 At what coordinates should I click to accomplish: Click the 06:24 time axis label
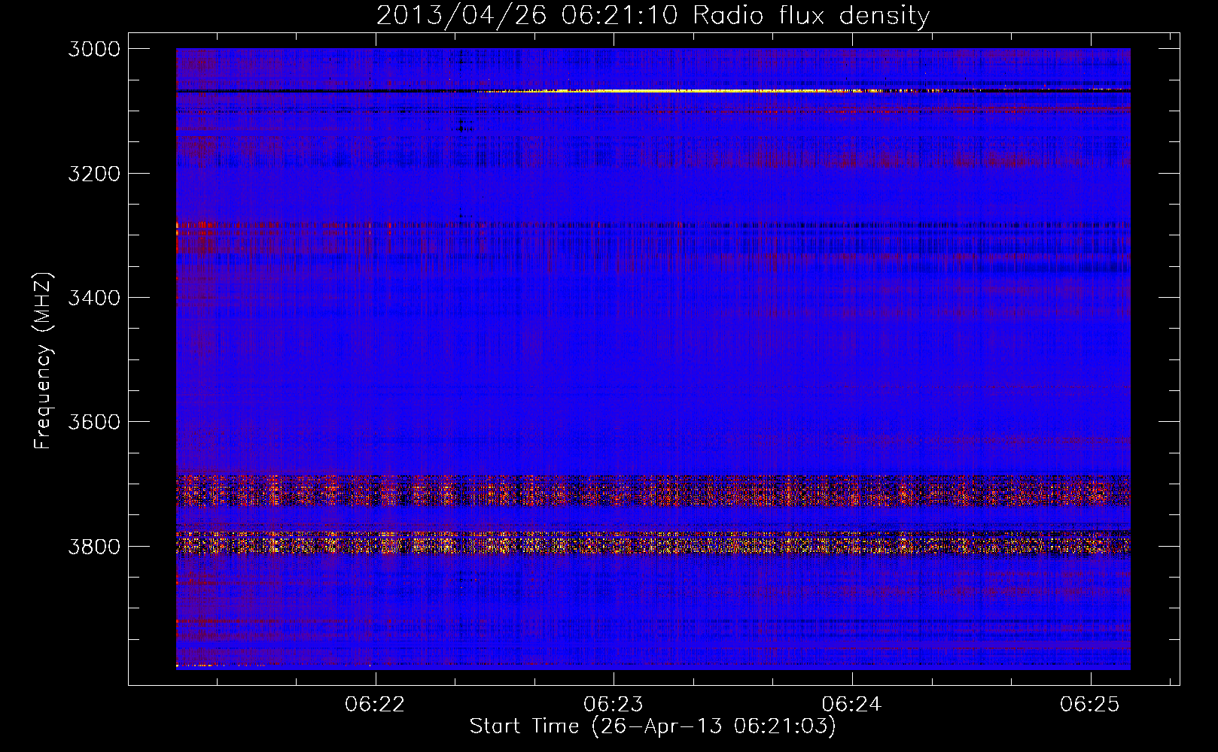point(851,705)
